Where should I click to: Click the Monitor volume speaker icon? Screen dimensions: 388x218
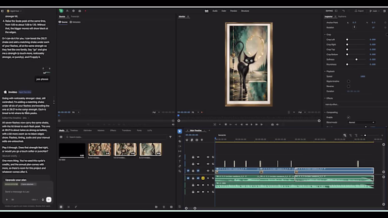(x=277, y=125)
